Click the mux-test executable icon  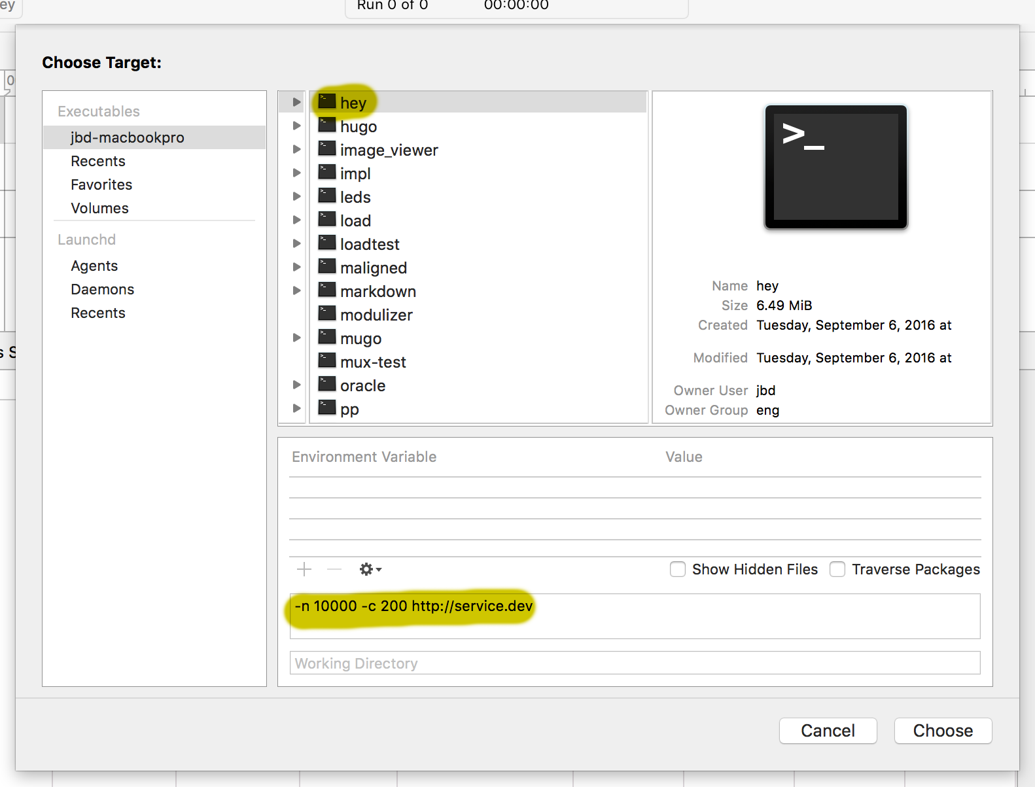(327, 360)
